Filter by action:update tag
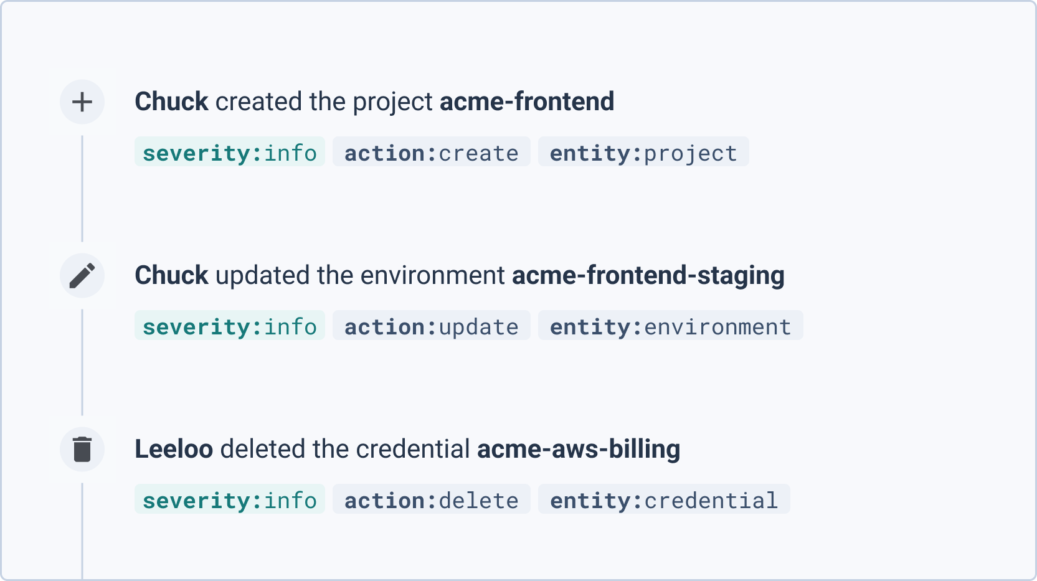The height and width of the screenshot is (581, 1037). tap(432, 326)
